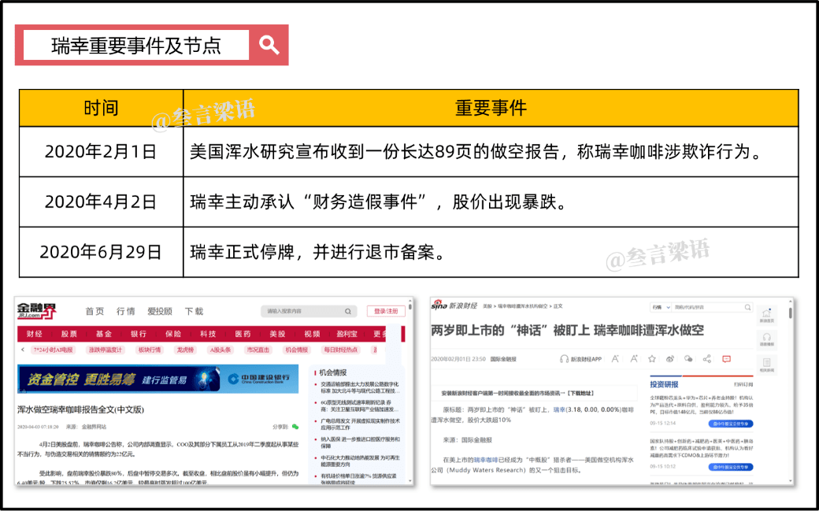Share article via the Weibo icon
Viewport: 819px width, 511px height.
pos(669,359)
